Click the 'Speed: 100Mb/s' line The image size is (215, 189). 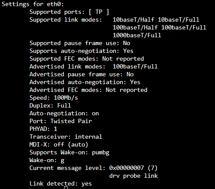point(54,98)
